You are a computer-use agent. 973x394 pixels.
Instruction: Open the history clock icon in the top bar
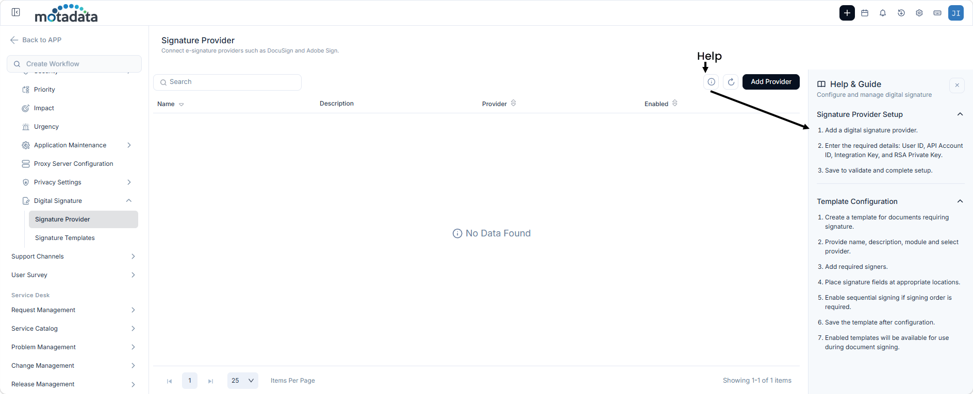point(901,13)
